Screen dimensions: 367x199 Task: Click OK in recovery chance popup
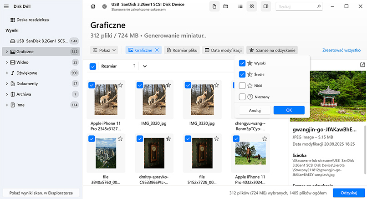289,110
